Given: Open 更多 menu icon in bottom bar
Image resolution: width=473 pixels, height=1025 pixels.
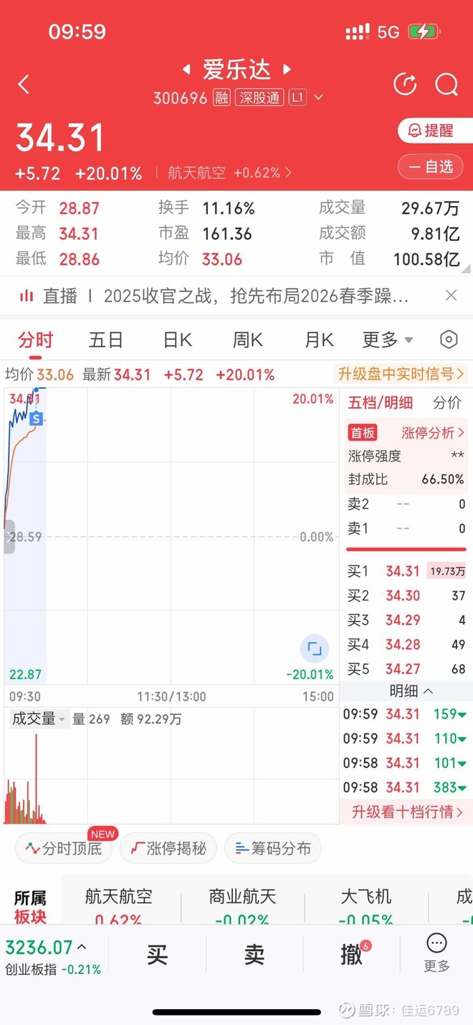Looking at the screenshot, I should pyautogui.click(x=436, y=953).
